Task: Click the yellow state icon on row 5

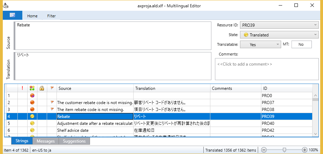Action: (x=32, y=123)
